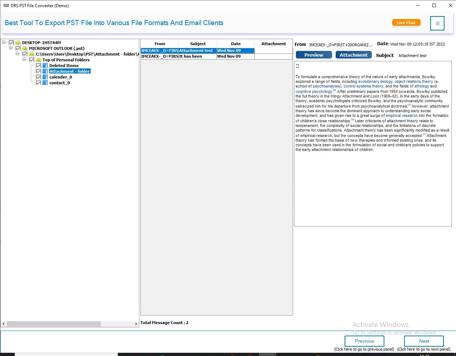
Task: Sort messages by Date column header
Action: click(x=236, y=44)
